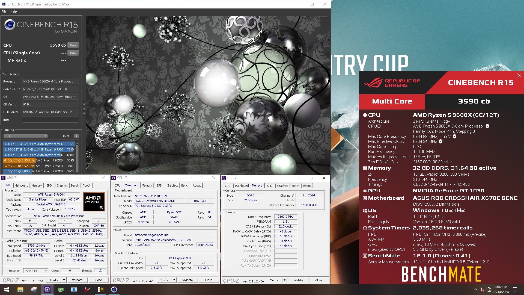This screenshot has height=295, width=524.
Task: Switch to CPU-Z via its purple taskbar icon
Action: pyautogui.click(x=47, y=290)
